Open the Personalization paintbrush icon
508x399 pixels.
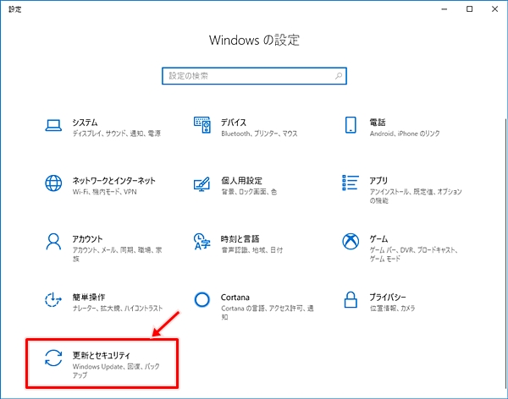202,184
